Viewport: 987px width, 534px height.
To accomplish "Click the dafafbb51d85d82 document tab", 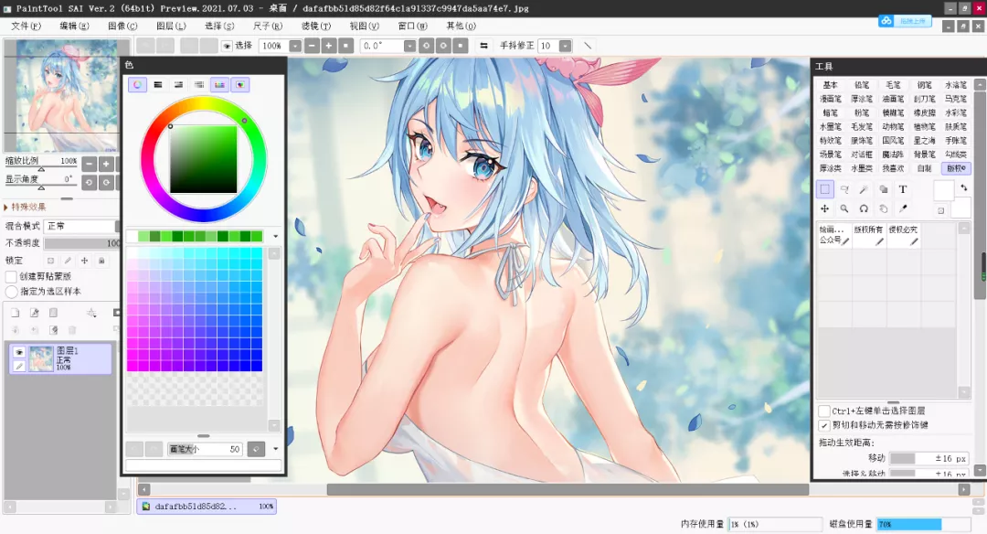I will pos(207,507).
